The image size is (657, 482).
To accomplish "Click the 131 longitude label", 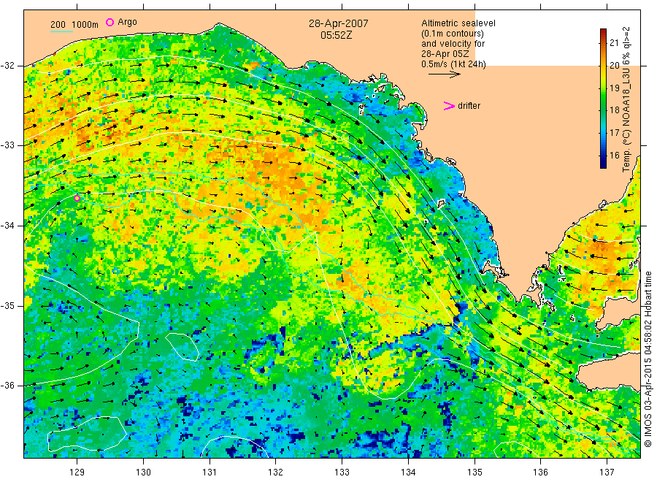I will [x=210, y=473].
